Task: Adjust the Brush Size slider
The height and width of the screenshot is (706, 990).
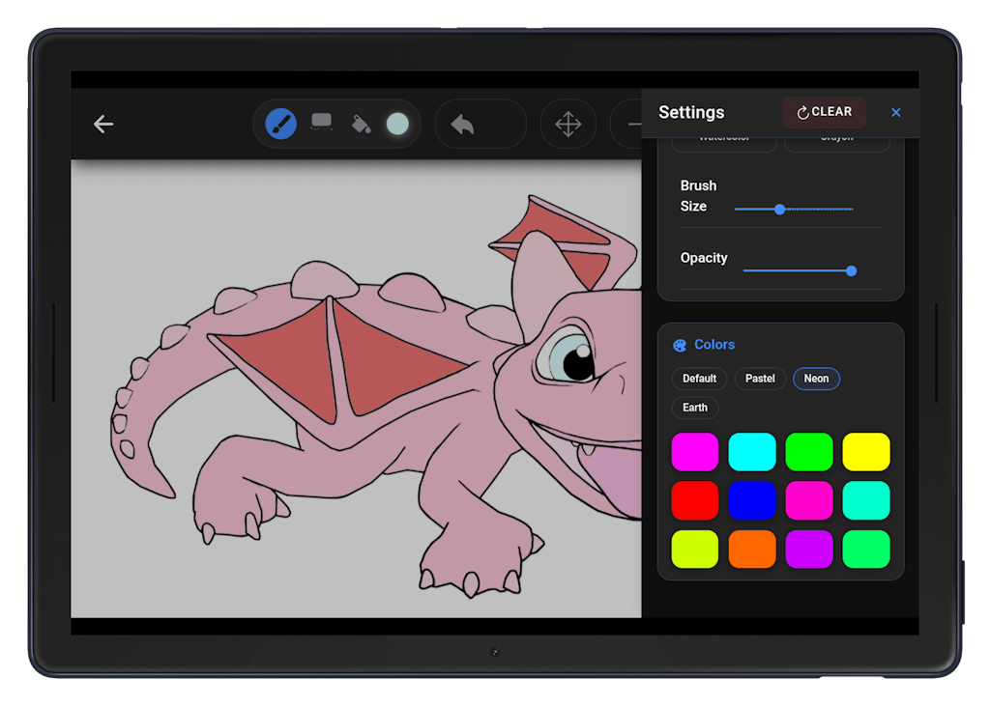Action: click(794, 209)
